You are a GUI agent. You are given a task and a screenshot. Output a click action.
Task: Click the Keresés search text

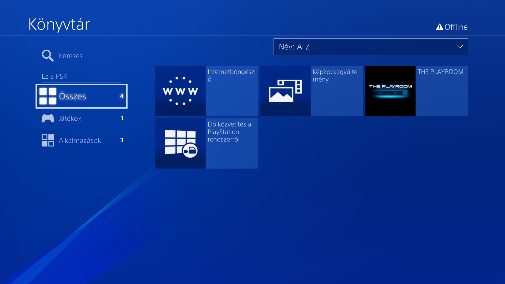[x=70, y=56]
